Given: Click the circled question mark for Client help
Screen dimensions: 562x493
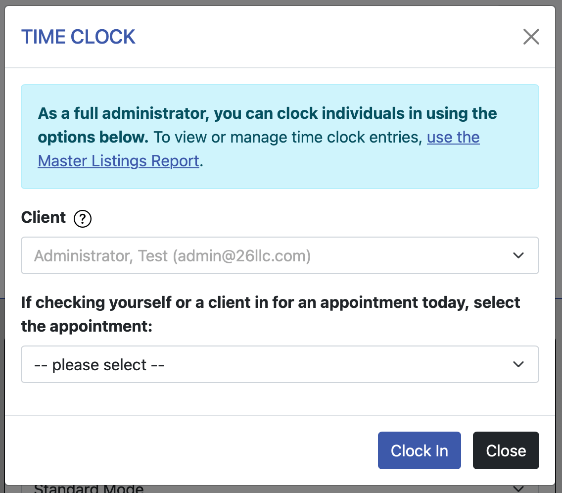Looking at the screenshot, I should (x=82, y=218).
